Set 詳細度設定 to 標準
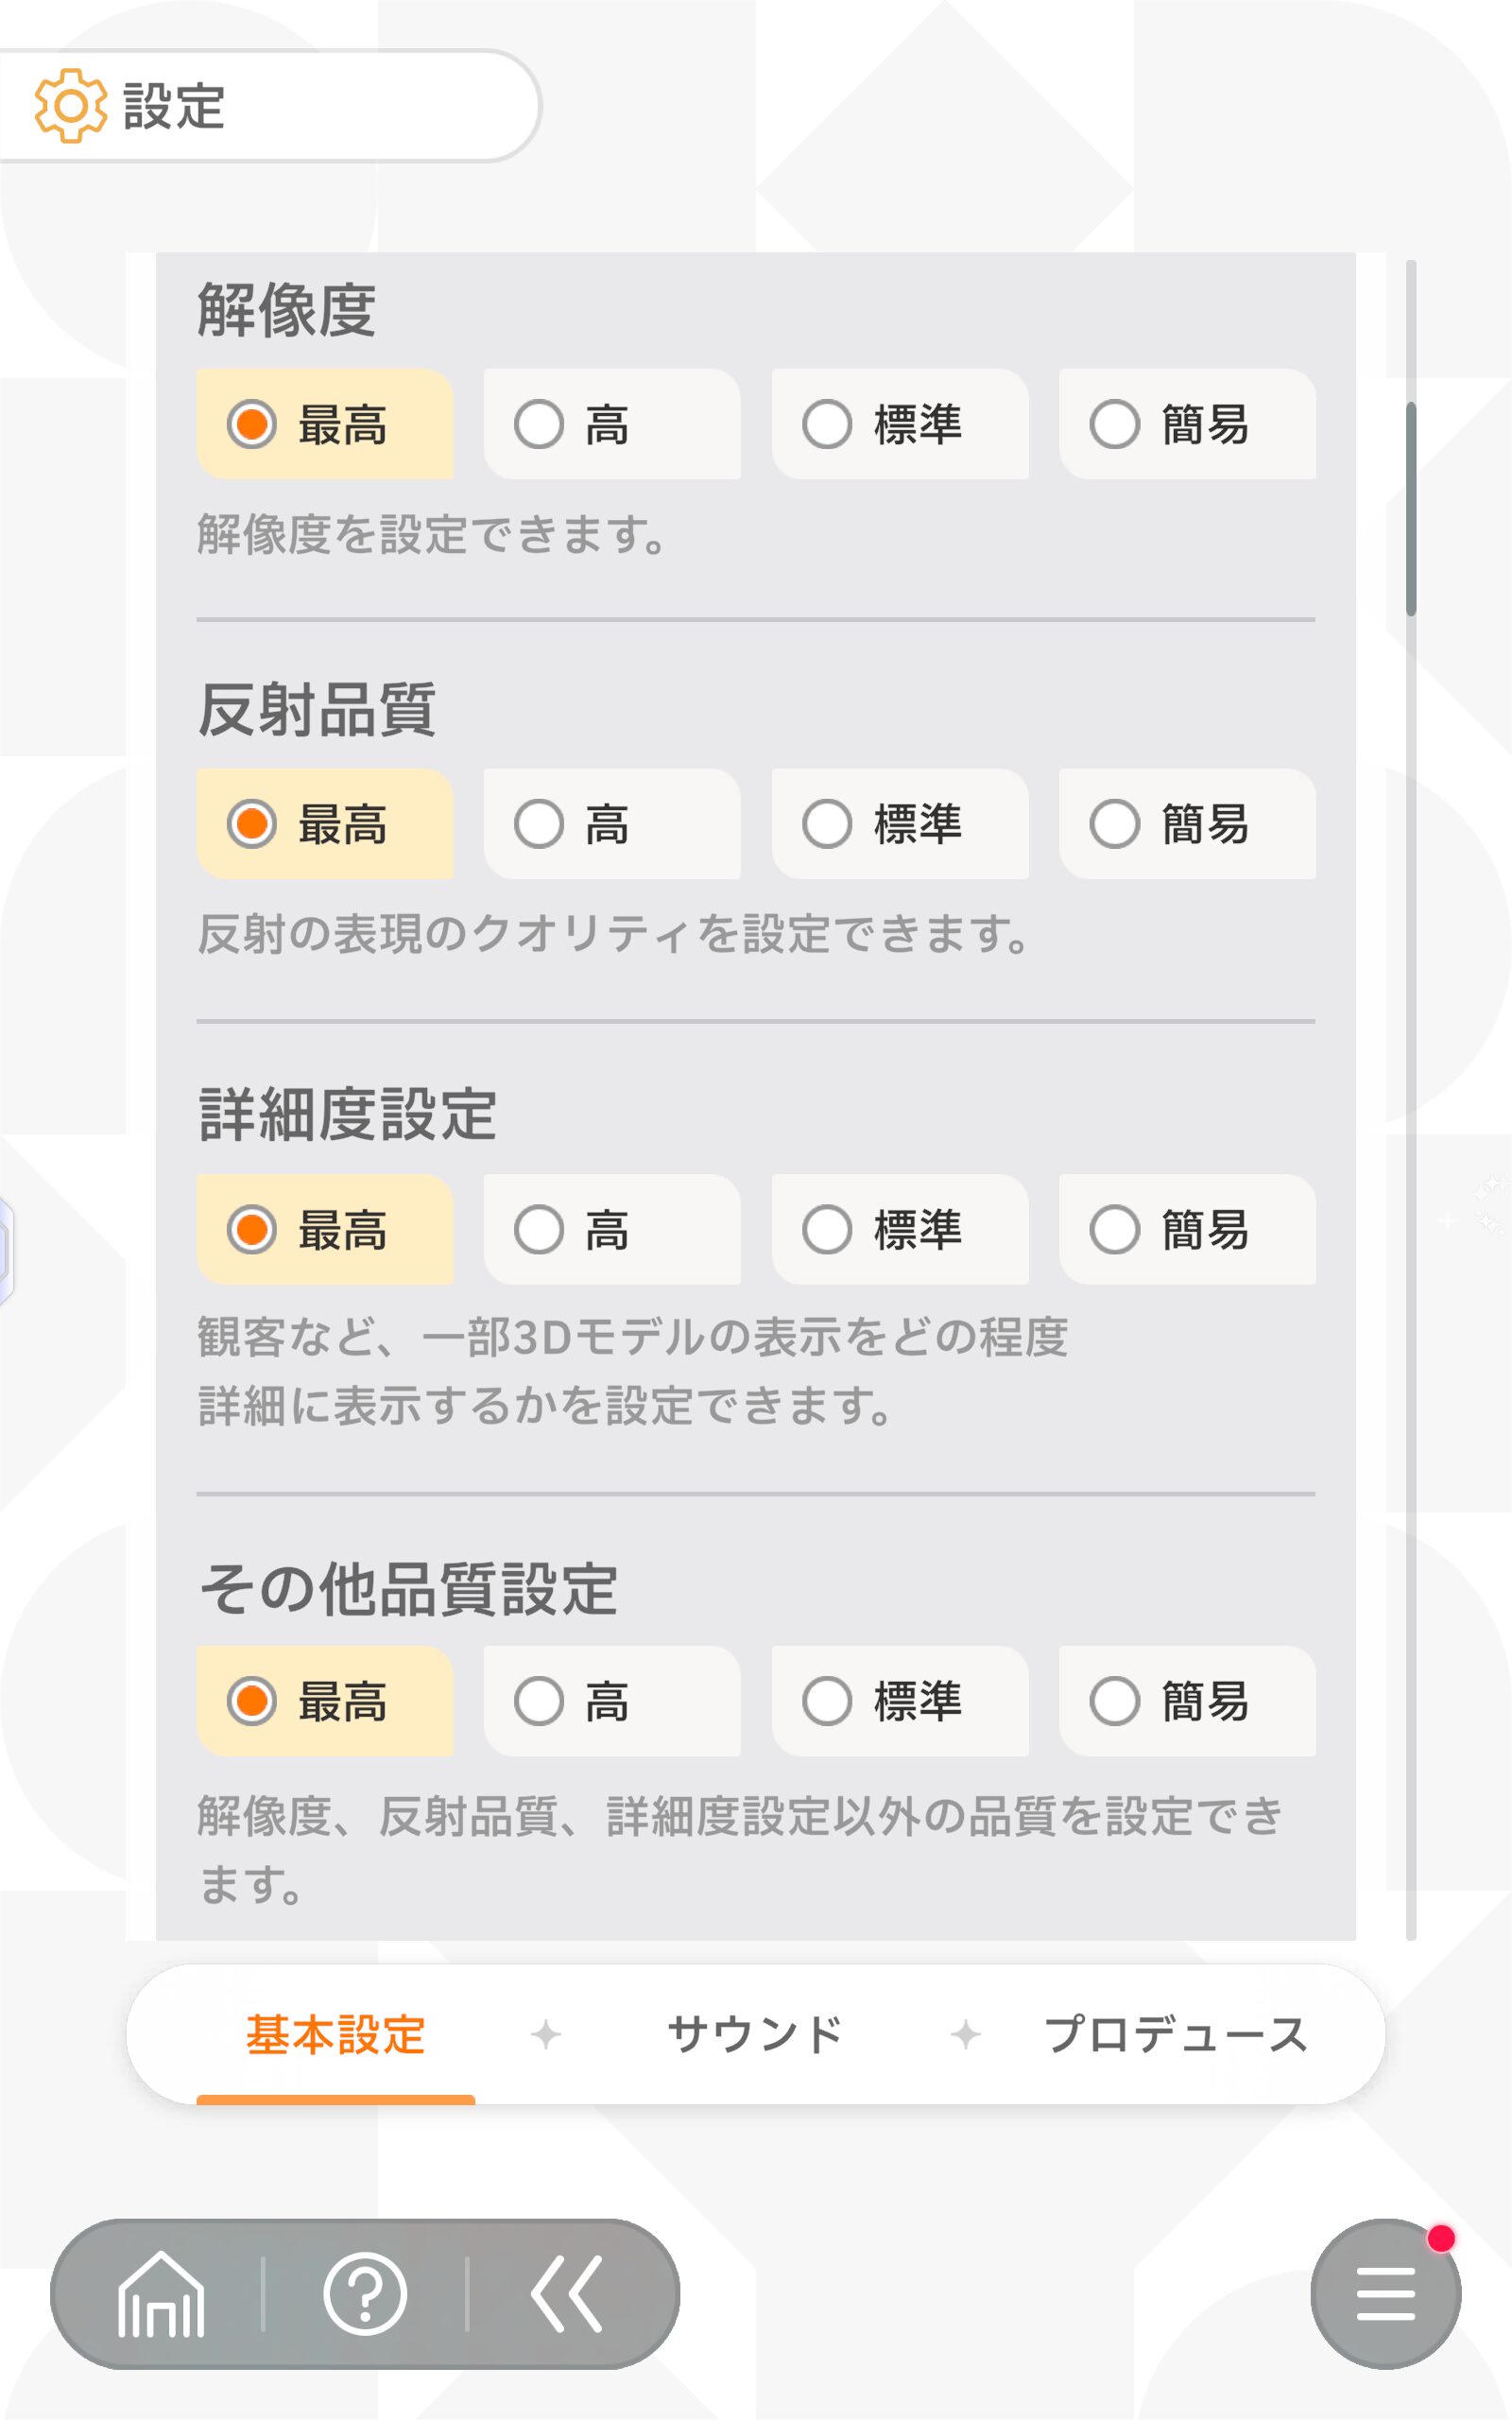 [x=899, y=1229]
